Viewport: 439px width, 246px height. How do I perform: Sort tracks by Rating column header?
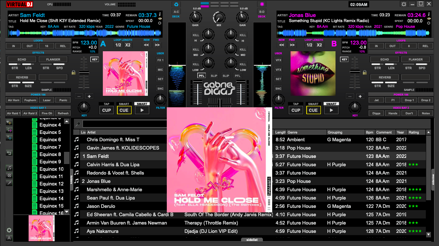417,132
